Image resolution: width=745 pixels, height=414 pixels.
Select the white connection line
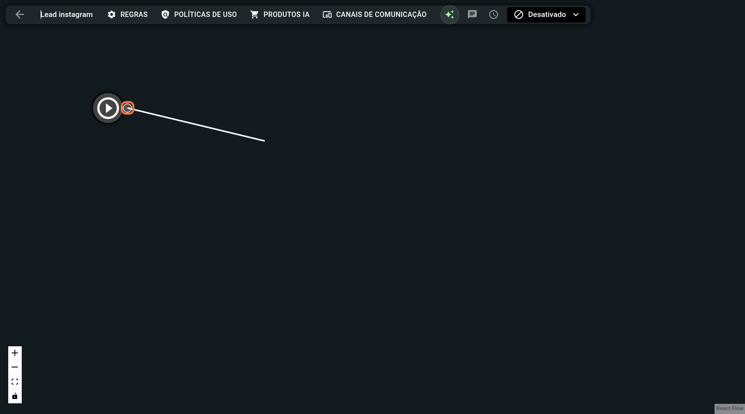198,125
